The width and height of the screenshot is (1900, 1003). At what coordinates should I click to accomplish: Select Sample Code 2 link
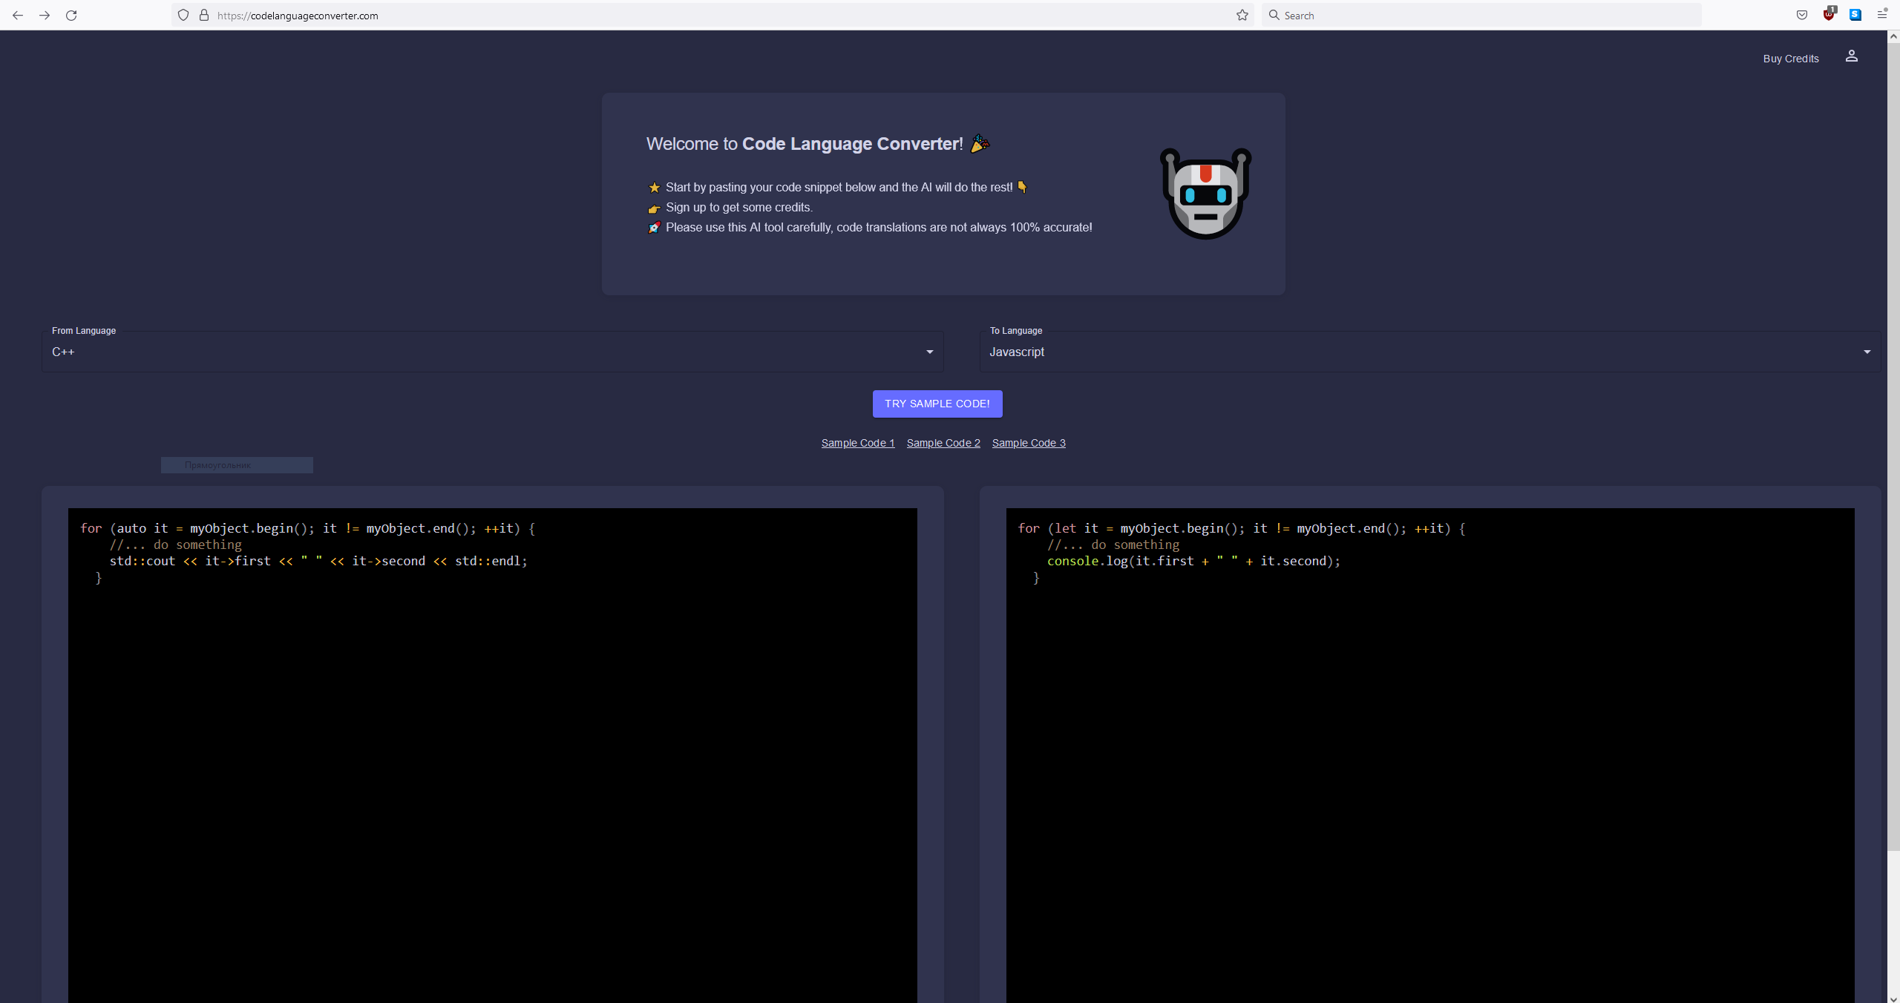[x=944, y=442]
